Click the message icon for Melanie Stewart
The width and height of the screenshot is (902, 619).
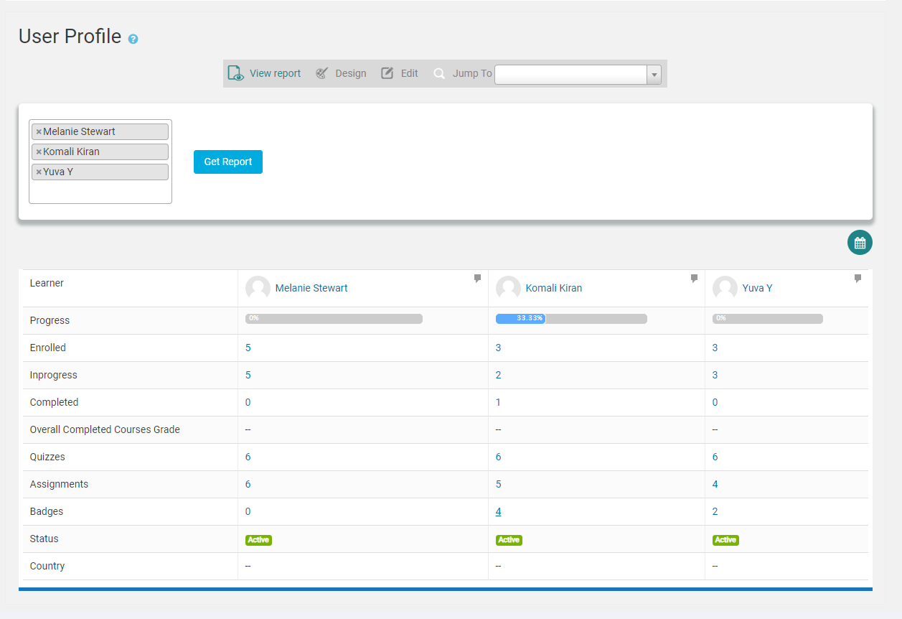point(477,279)
